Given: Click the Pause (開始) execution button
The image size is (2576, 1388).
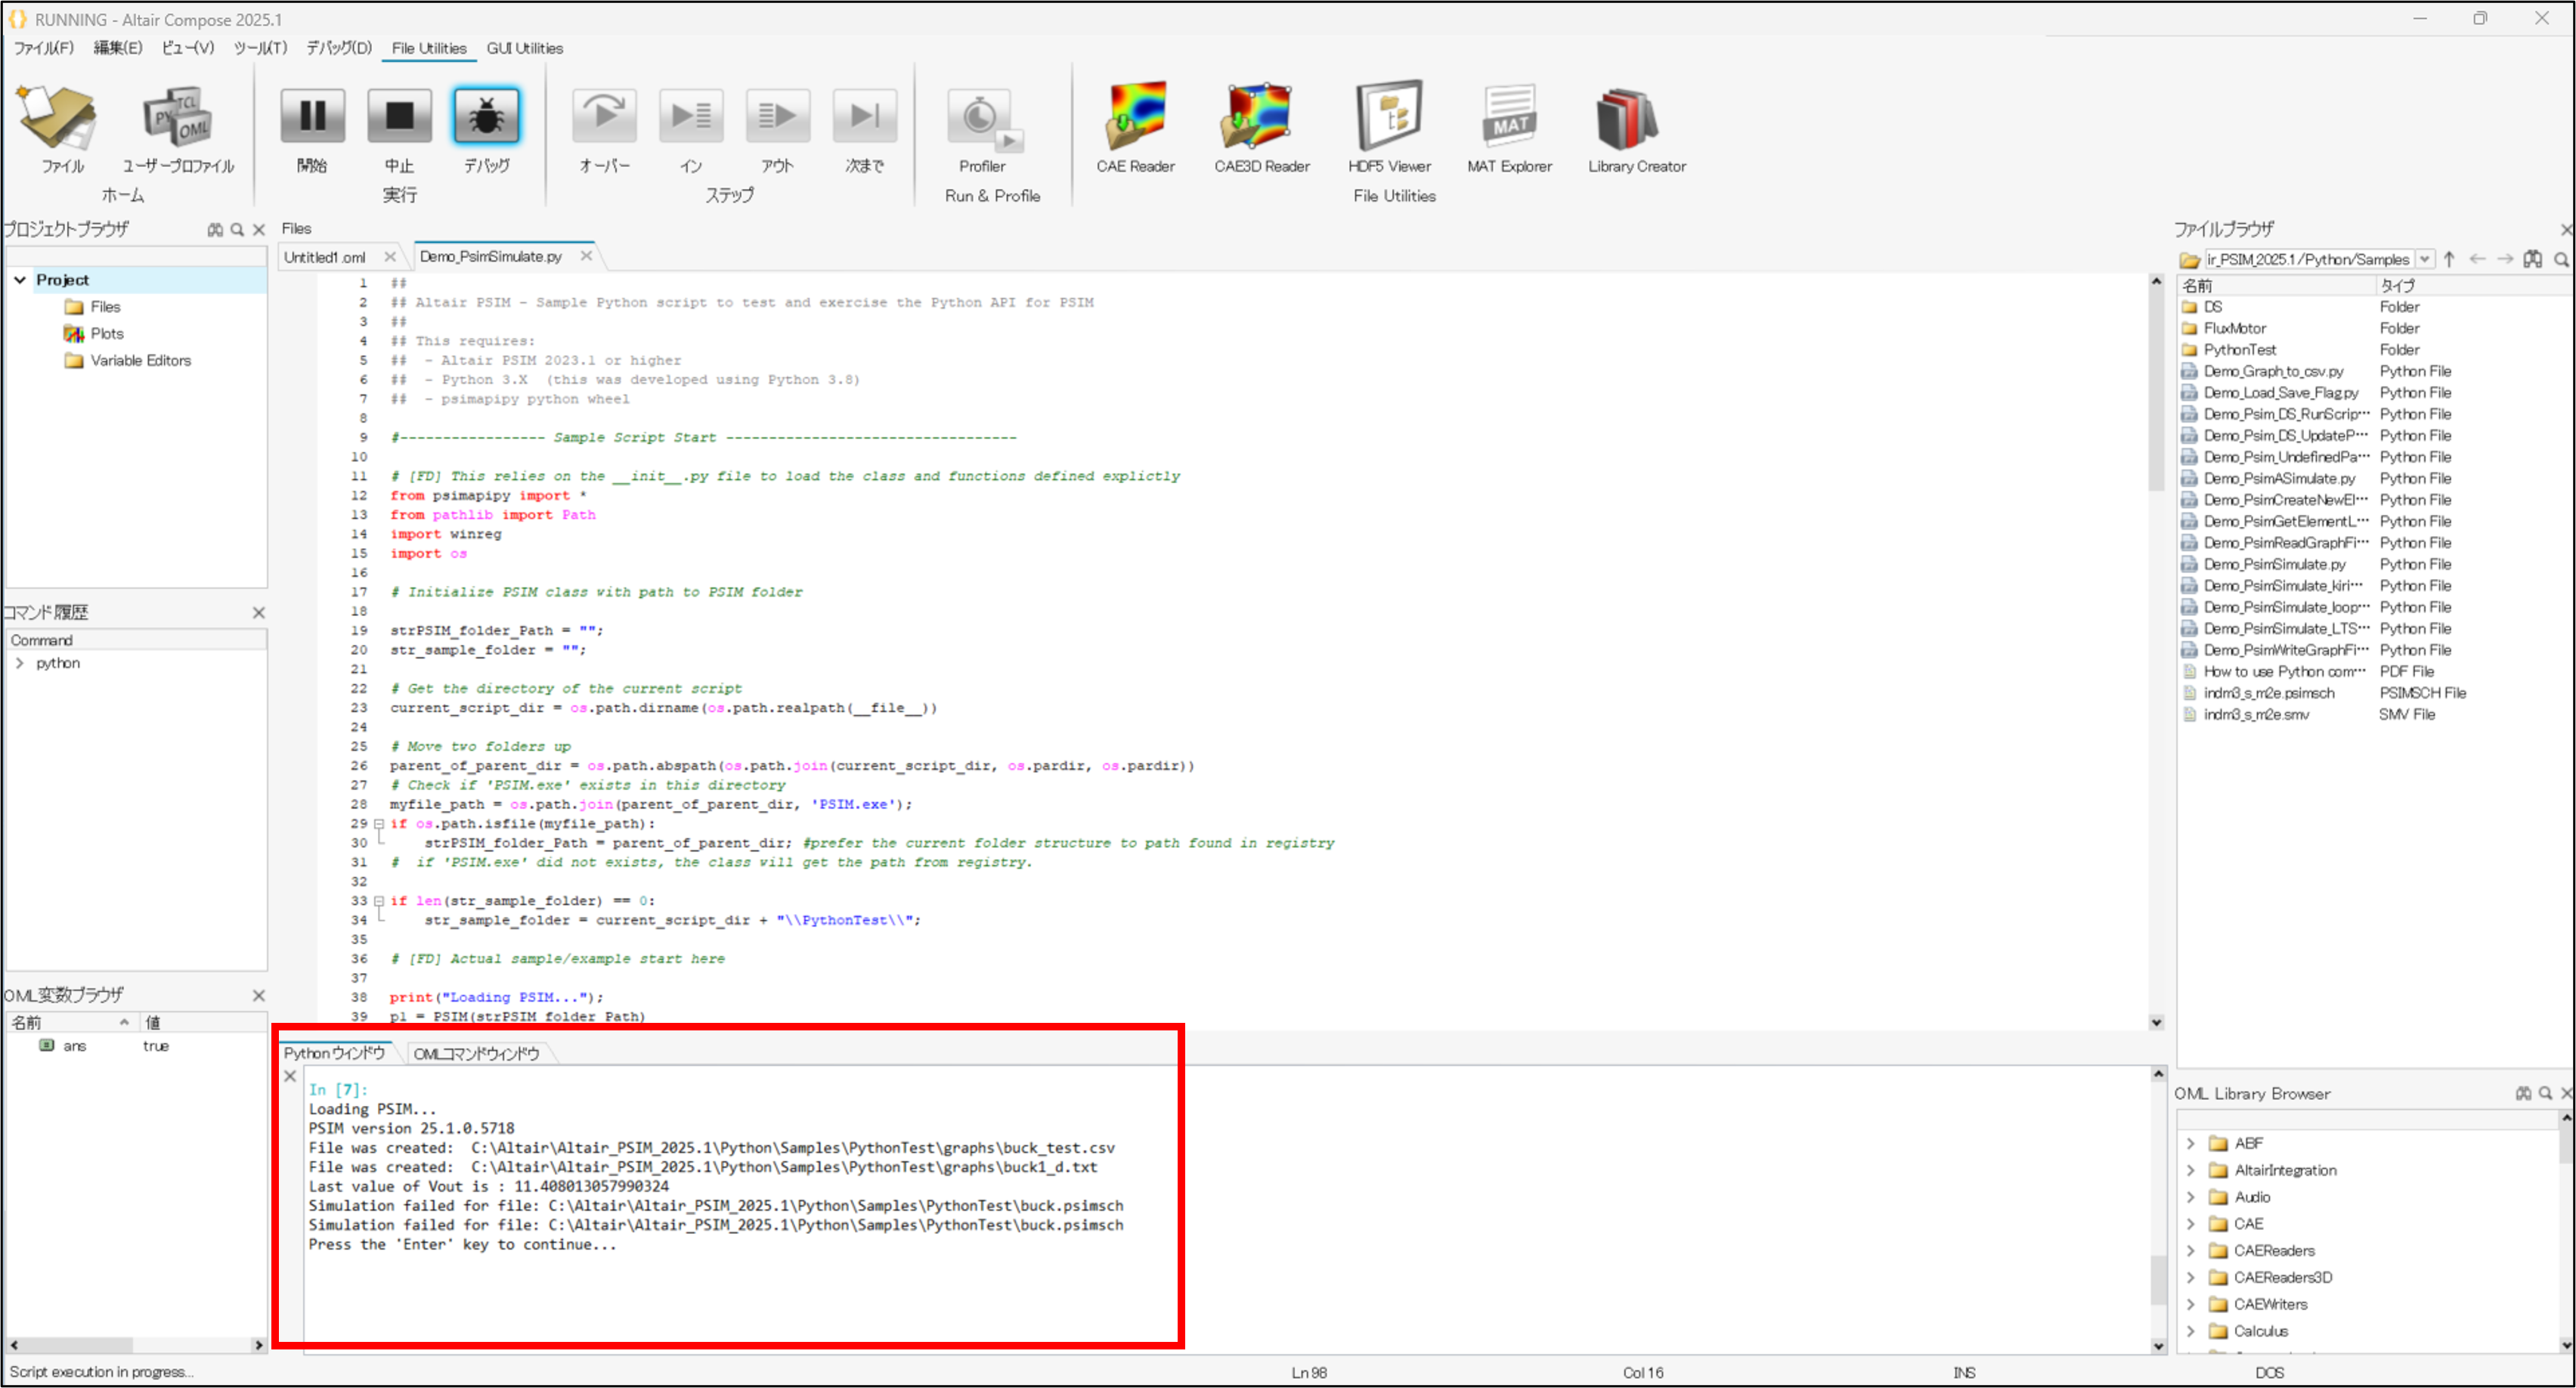Looking at the screenshot, I should point(312,116).
